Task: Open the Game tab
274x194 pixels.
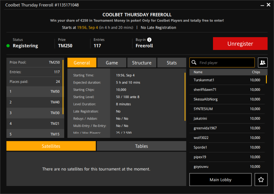Action: [x=112, y=63]
